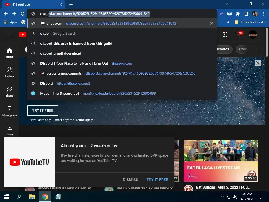Select the Debates category chip
Screen dimensions: 269x202
click(224, 49)
